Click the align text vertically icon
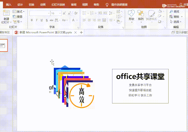The width and height of the screenshot is (188, 132). pos(118,16)
